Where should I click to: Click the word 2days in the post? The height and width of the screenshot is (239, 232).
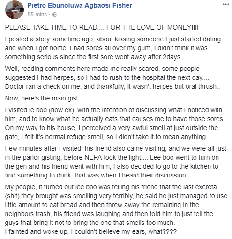[172, 57]
